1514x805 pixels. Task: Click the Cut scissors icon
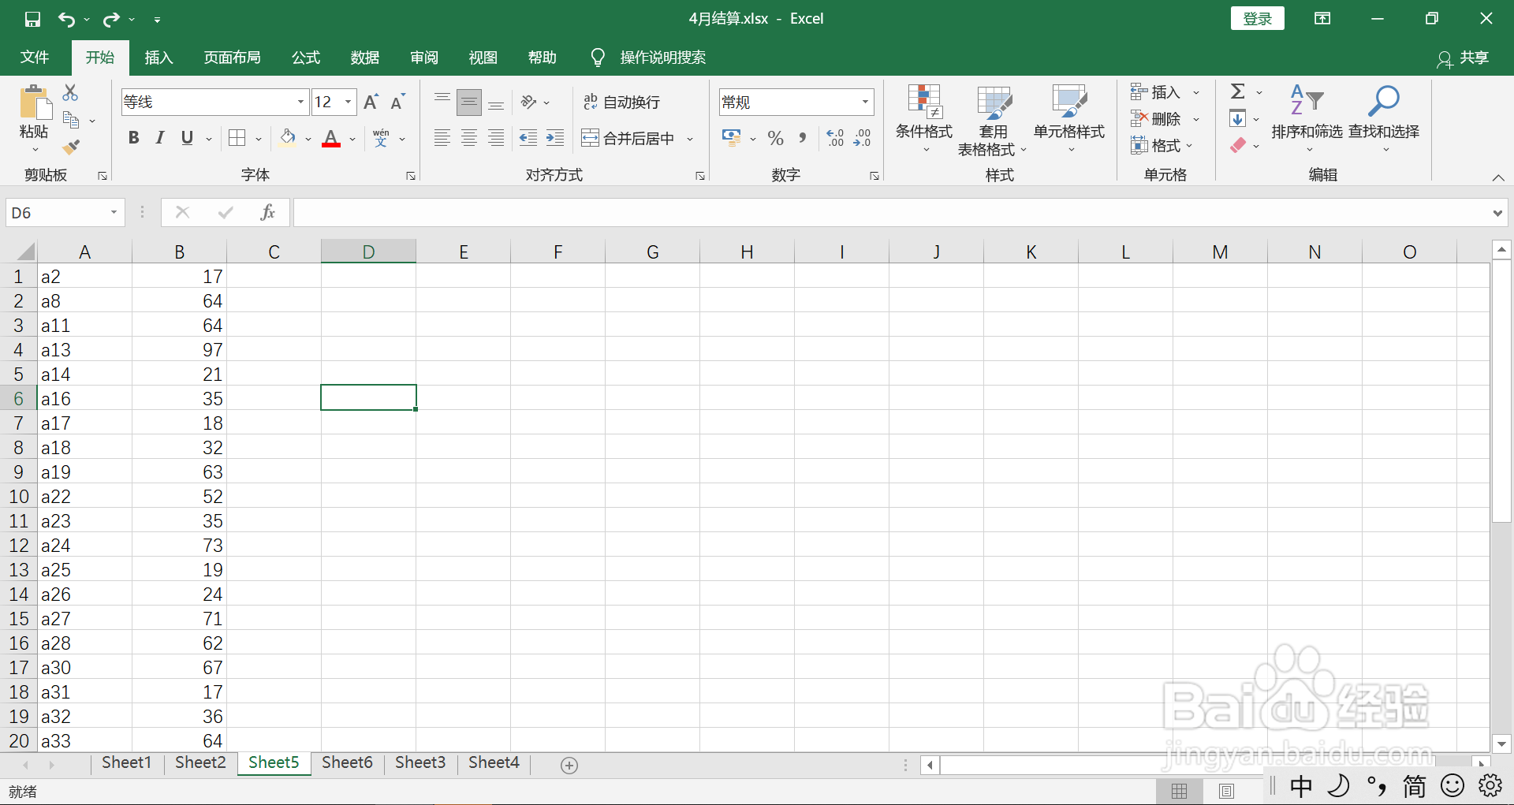70,92
